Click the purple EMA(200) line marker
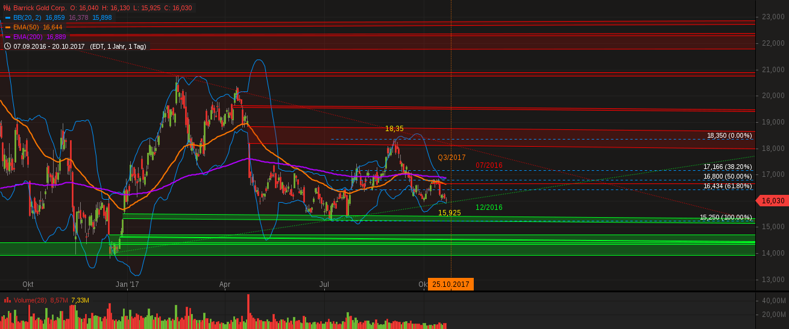789x329 pixels. point(7,37)
